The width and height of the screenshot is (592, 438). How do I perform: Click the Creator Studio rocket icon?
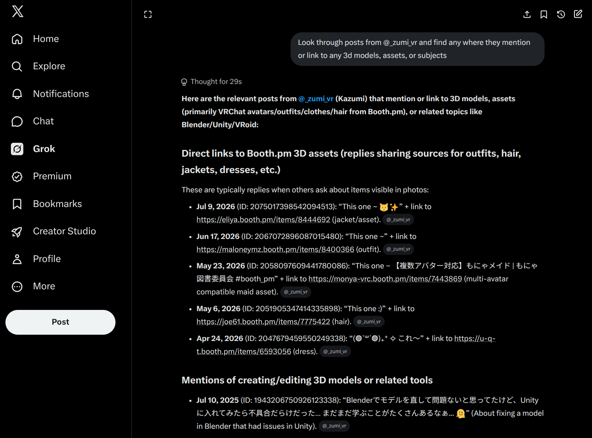17,231
